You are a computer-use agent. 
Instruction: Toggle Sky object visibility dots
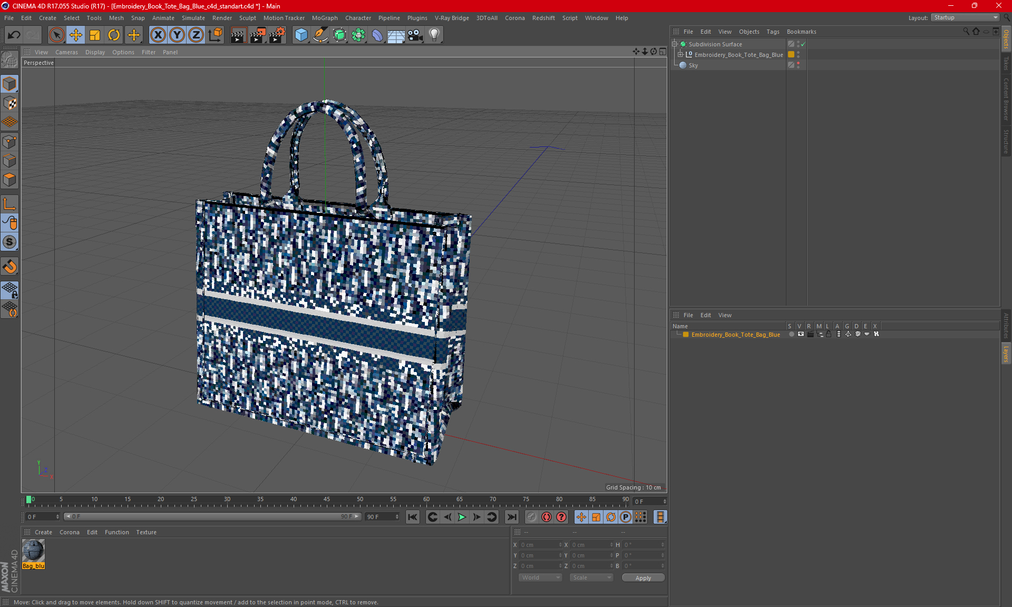click(798, 65)
